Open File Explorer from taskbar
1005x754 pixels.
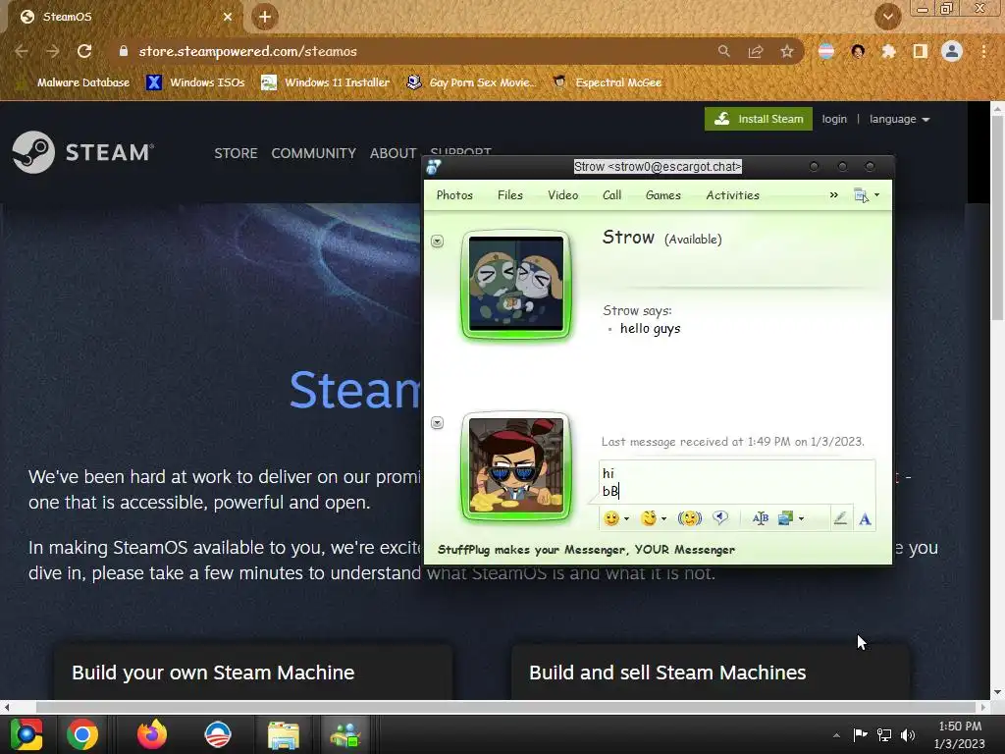pos(284,734)
